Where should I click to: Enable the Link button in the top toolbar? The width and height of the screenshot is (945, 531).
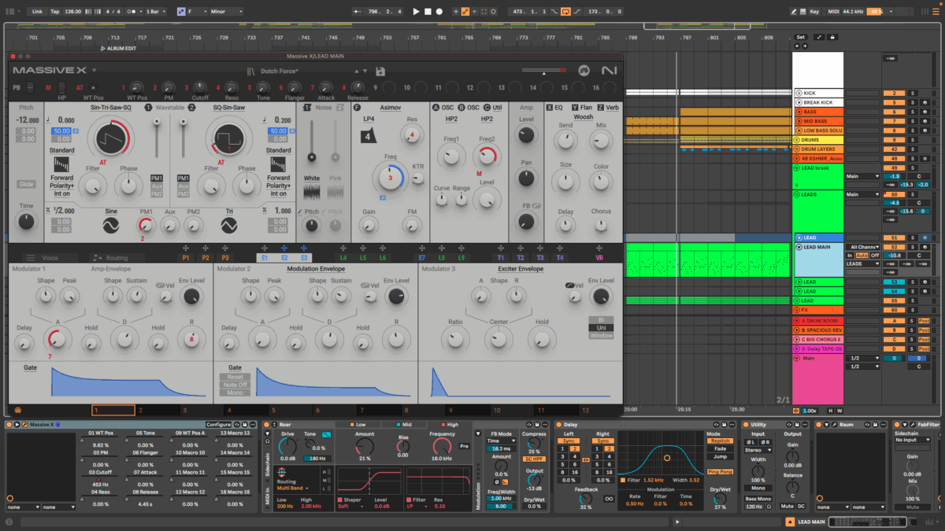click(37, 10)
